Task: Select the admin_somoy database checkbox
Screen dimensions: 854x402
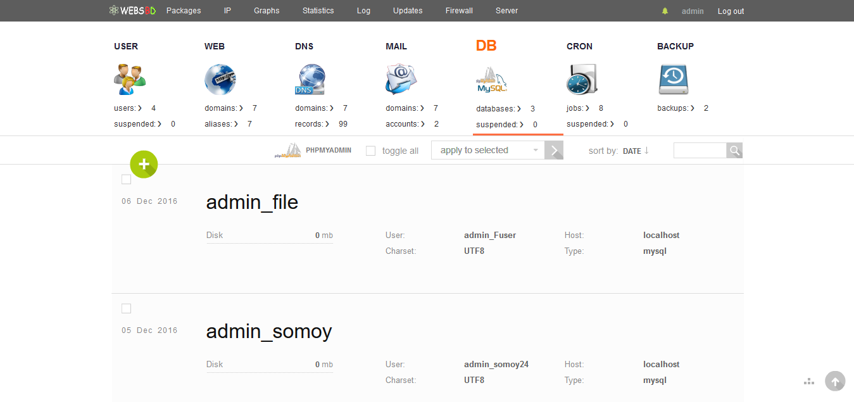Action: [x=126, y=308]
